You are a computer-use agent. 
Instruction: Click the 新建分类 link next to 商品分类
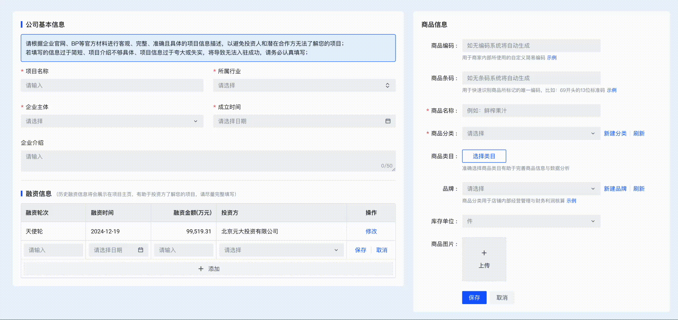click(x=615, y=133)
